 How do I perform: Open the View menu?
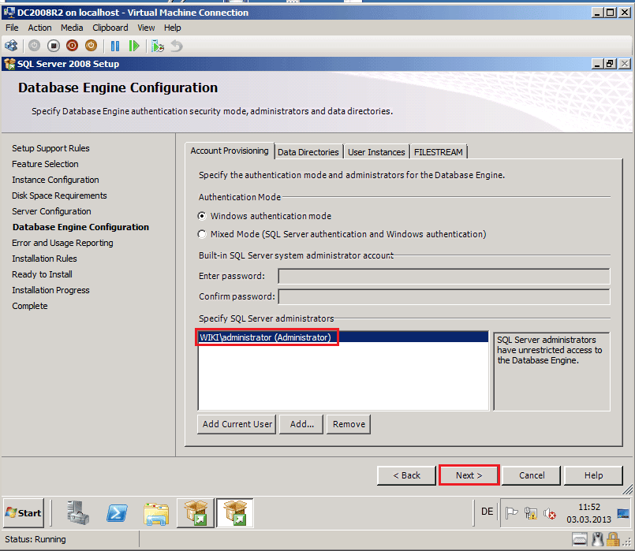pyautogui.click(x=146, y=28)
